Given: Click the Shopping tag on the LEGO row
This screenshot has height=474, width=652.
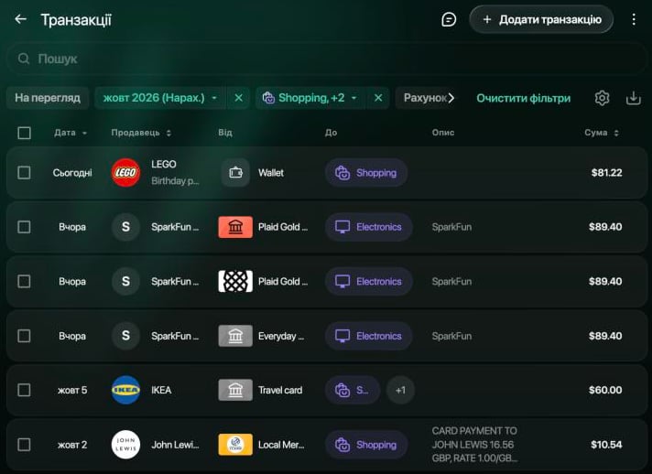Looking at the screenshot, I should (366, 172).
